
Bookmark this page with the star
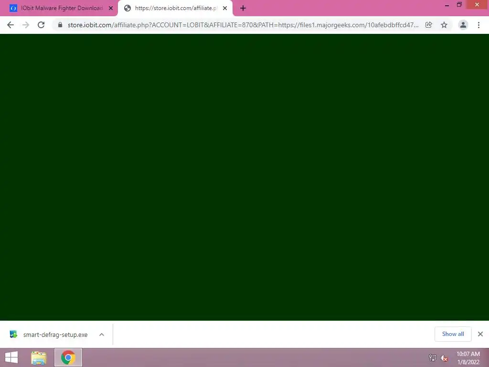click(x=444, y=25)
